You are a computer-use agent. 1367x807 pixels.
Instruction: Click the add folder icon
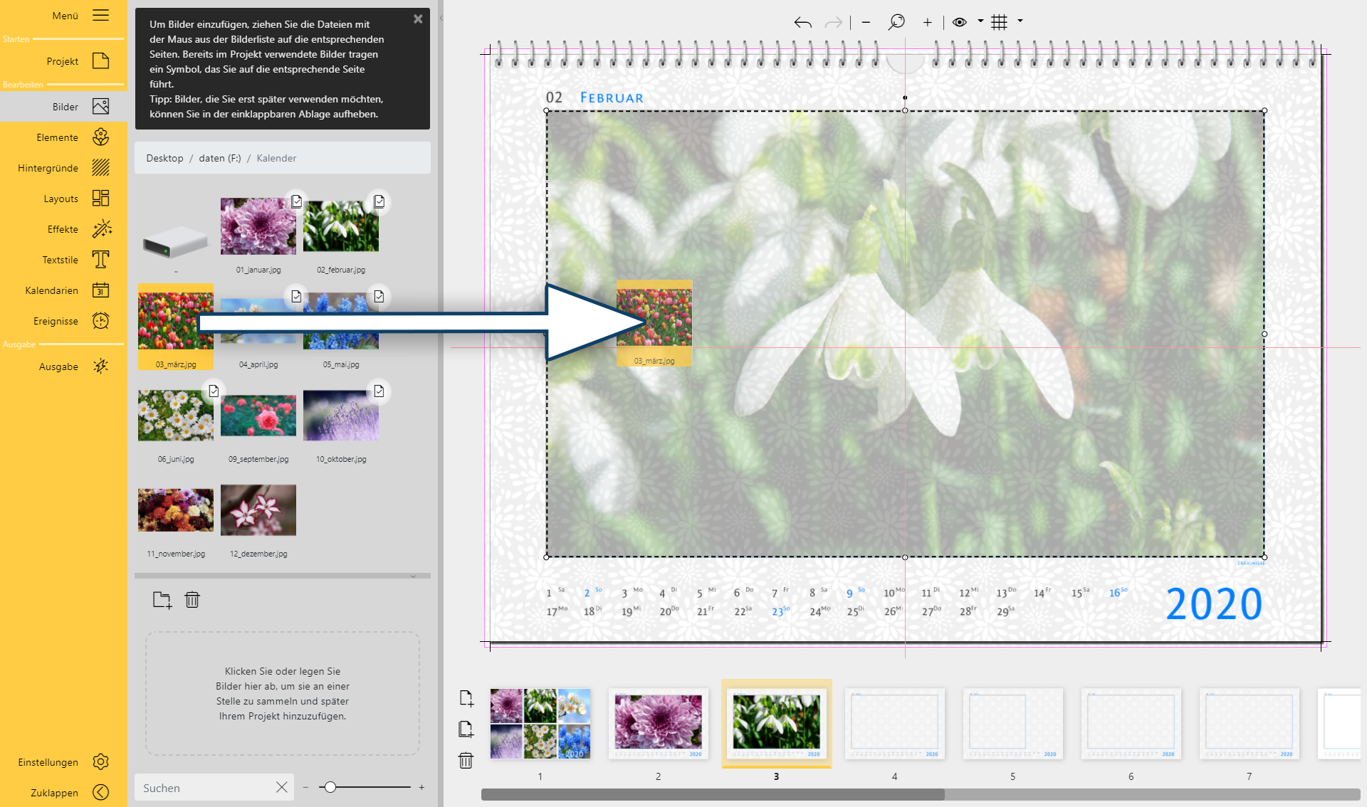coord(162,600)
